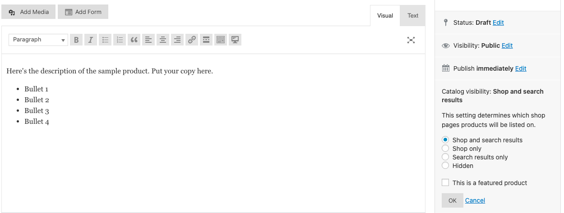Enter distraction-free fullscreen mode
Screen dimensions: 564x213
(411, 40)
